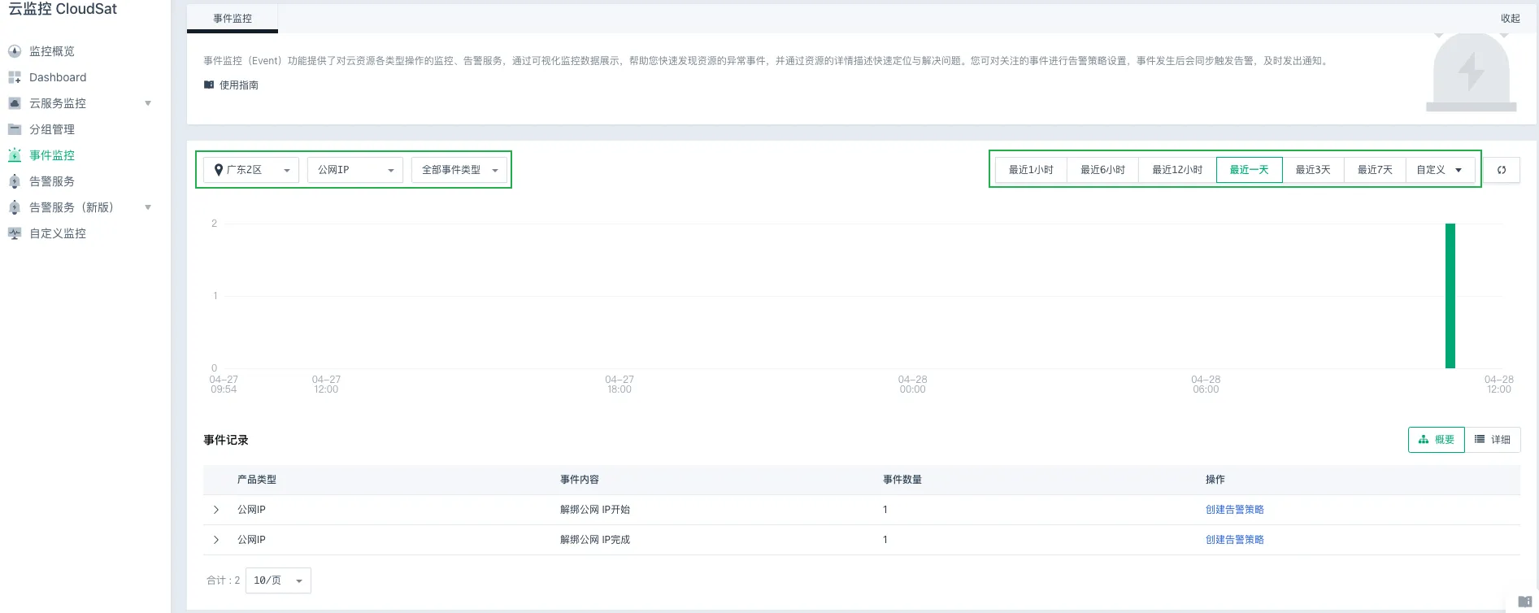Open the 广东2区 region dropdown
This screenshot has width=1539, height=613.
click(x=251, y=170)
